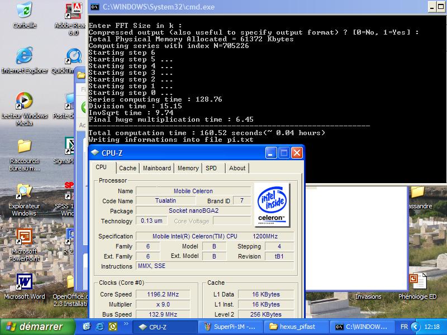The height and width of the screenshot is (335, 447).
Task: Open the Phénologie ED presentation file
Action: [417, 281]
